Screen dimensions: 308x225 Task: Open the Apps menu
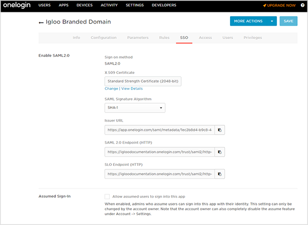[64, 5]
